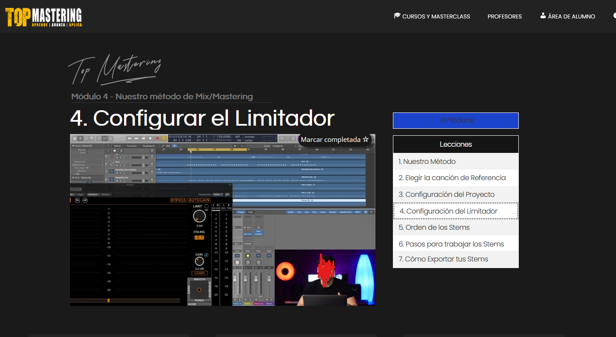Screen dimensions: 616x337
Task: Click the duplicate track icon in the track header
Action: point(115,151)
